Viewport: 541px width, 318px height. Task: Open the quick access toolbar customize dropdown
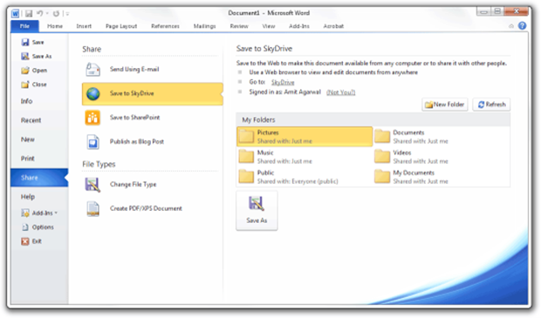tap(68, 14)
